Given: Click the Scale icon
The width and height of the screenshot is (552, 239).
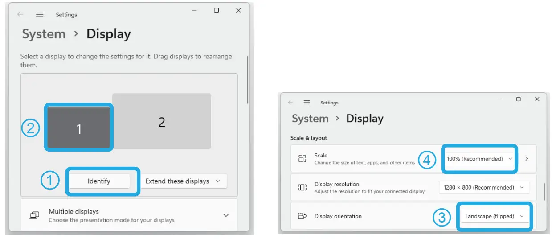Looking at the screenshot, I should [302, 159].
